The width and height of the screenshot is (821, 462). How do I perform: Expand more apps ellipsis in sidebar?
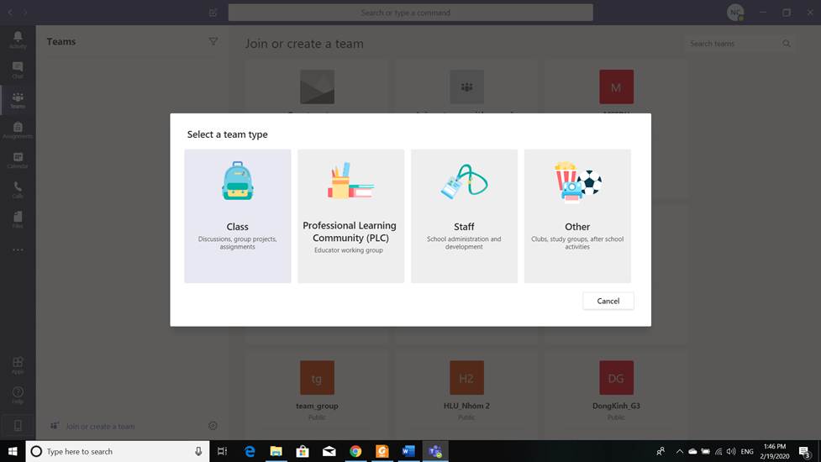tap(18, 249)
